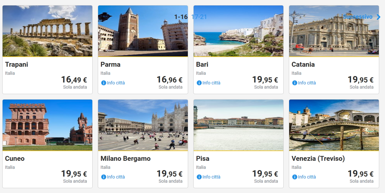Click the info icon on Milano Bergamo card

pyautogui.click(x=104, y=177)
